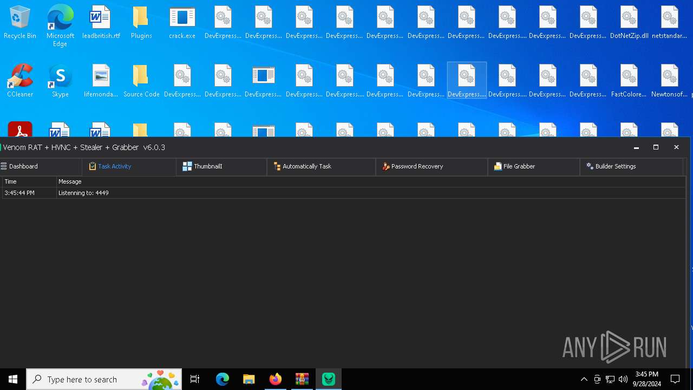
Task: Launch the CCleaner desktop shortcut
Action: (x=20, y=81)
